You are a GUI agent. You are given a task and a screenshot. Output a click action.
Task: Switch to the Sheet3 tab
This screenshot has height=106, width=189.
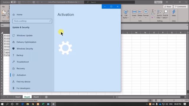36,97
